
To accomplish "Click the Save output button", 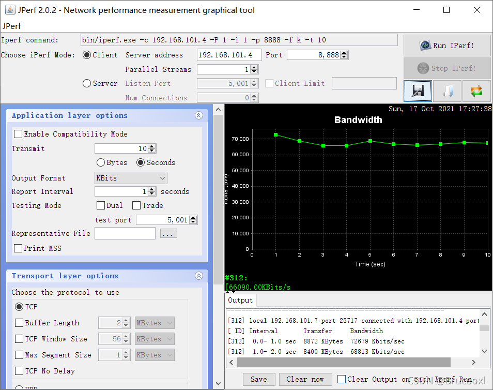I will pos(259,379).
